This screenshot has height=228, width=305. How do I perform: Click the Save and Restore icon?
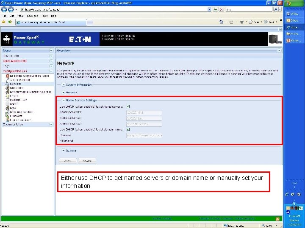pos(7,112)
